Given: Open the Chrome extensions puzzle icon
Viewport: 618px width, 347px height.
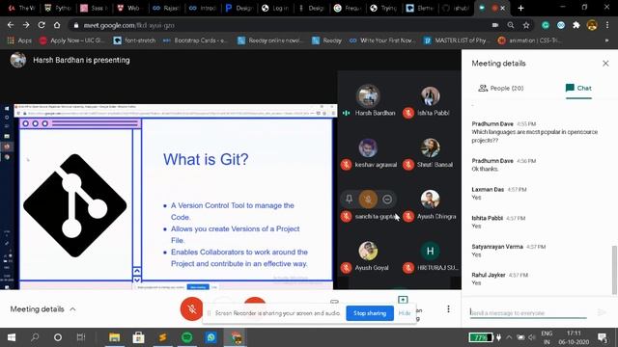Looking at the screenshot, I should pyautogui.click(x=576, y=25).
